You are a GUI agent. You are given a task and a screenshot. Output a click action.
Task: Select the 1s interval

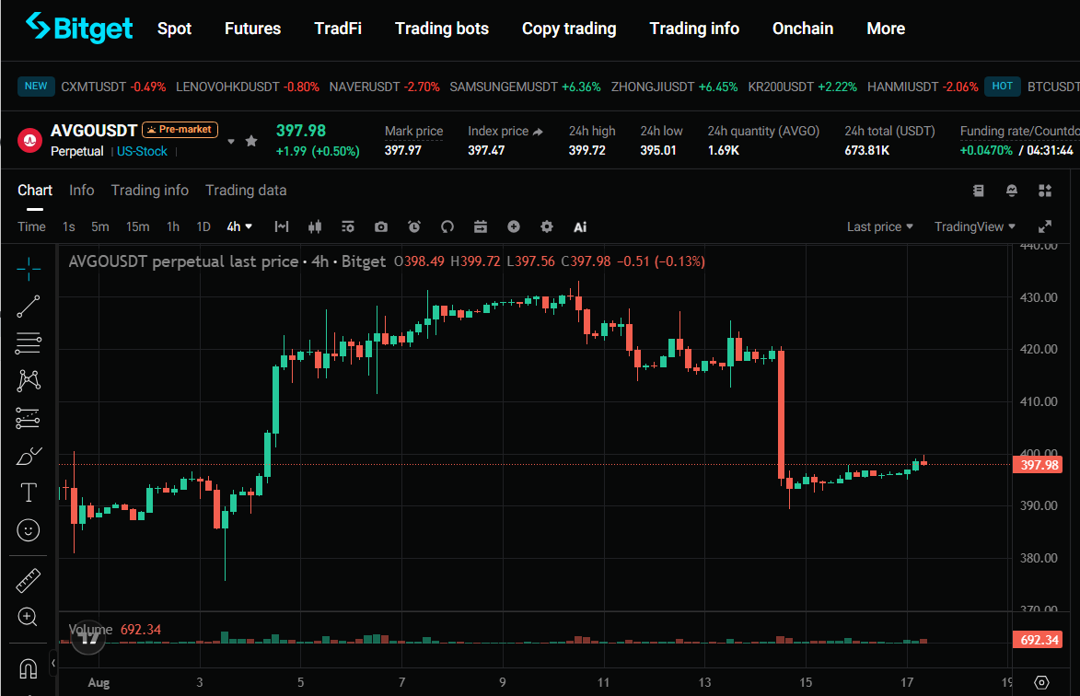(69, 226)
